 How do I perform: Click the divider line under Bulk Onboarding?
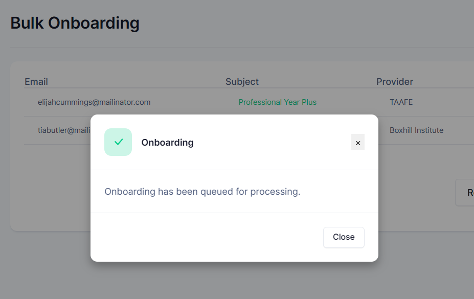coord(242,47)
